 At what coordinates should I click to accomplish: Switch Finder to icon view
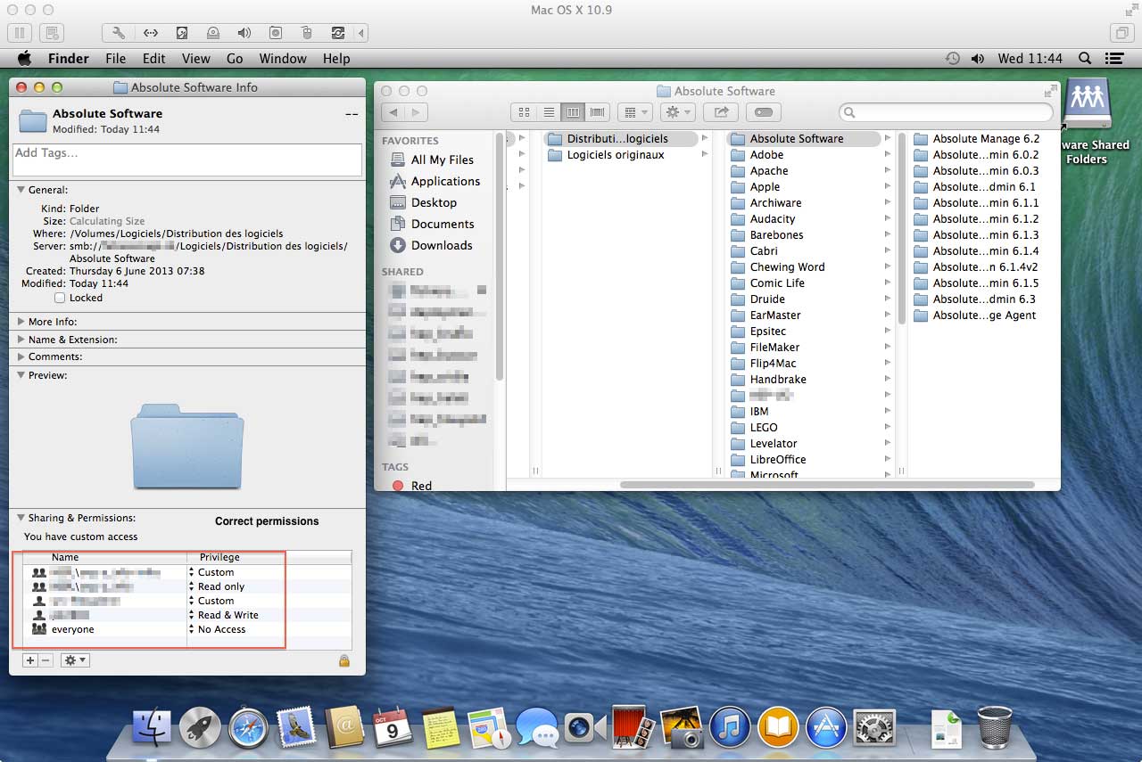click(524, 112)
